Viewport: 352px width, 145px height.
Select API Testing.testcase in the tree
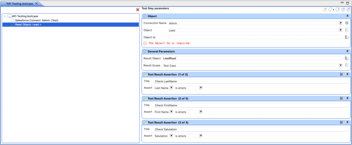click(25, 16)
